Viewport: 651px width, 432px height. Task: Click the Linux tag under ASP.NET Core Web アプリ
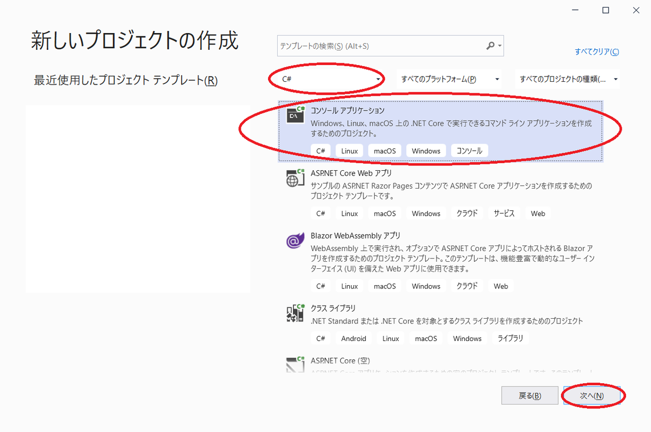pyautogui.click(x=349, y=213)
